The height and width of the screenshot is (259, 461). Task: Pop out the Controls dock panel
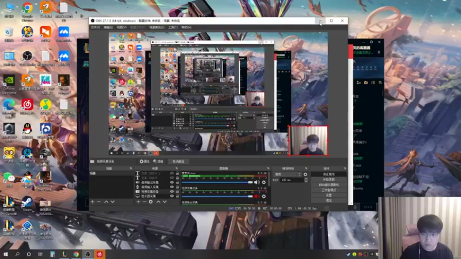(345, 168)
